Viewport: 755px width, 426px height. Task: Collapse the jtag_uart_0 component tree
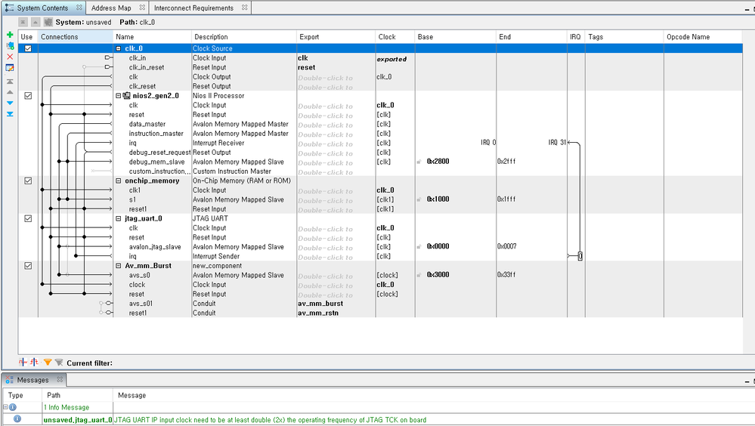(x=119, y=218)
